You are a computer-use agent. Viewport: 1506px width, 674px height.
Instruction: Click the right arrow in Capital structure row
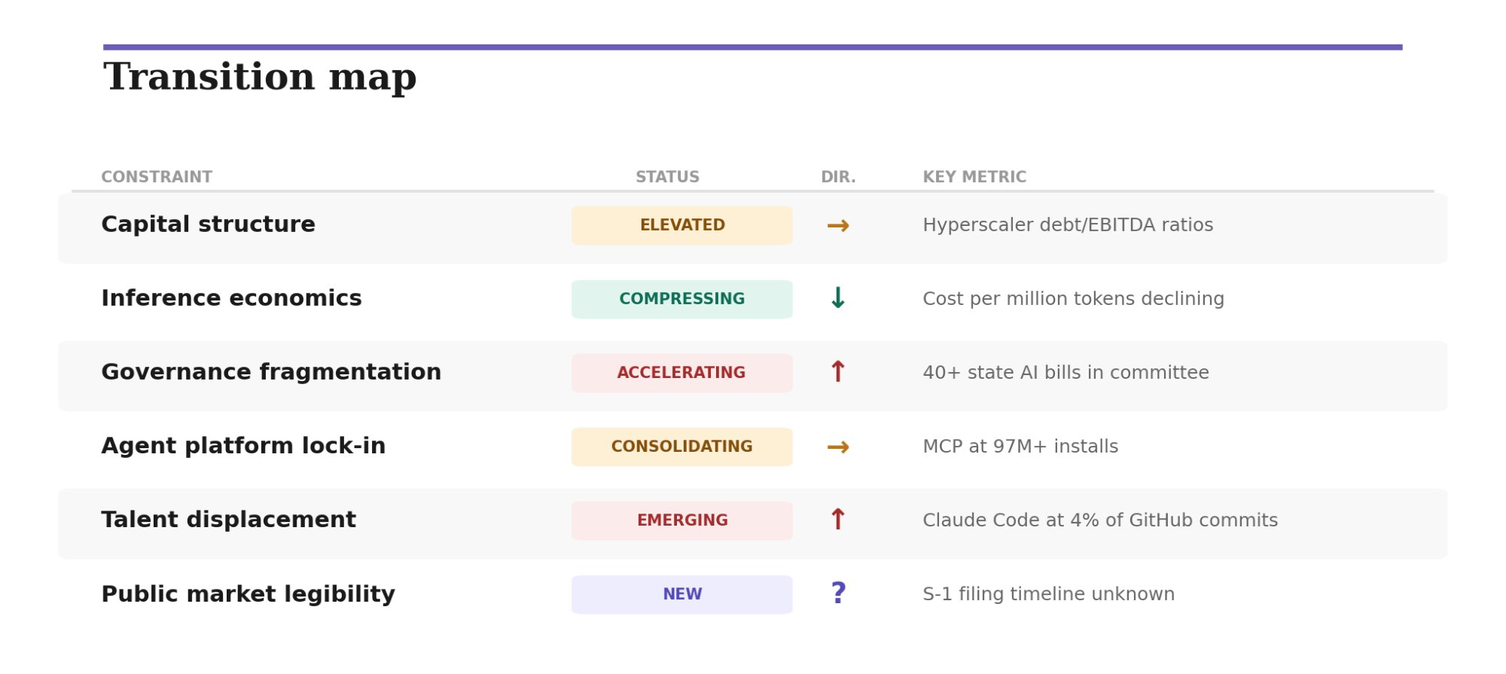838,226
